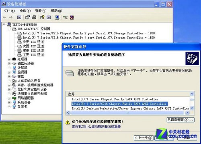Click the model list scroll-down arrow

[192, 108]
